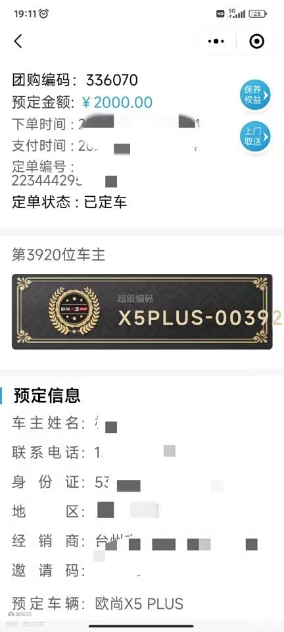
Task: Tap the 定单状态 已定车 row
Action: click(70, 201)
